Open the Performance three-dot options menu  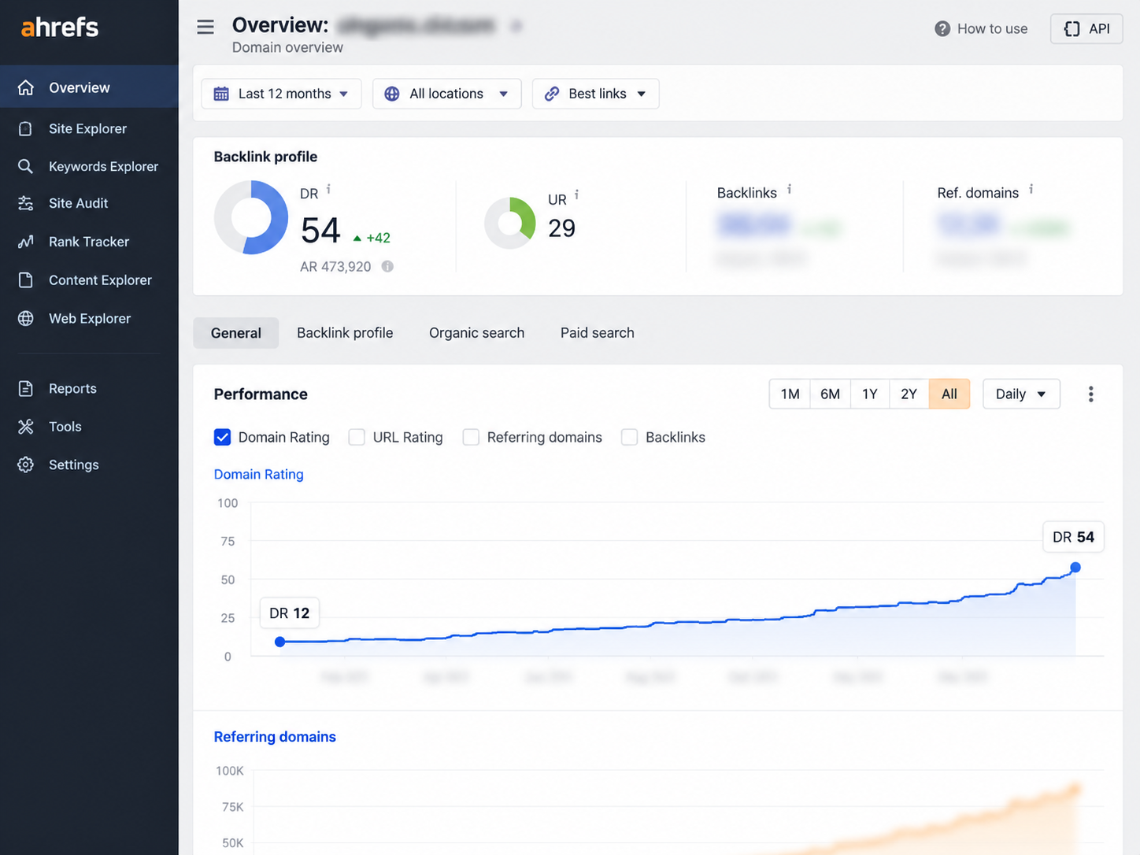pyautogui.click(x=1090, y=394)
